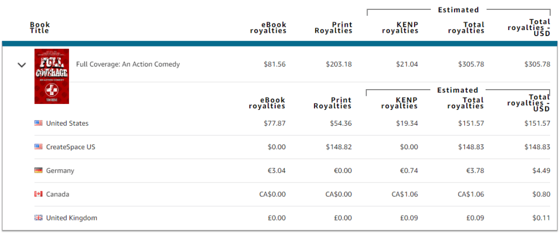Select the Germany marketplace name
The width and height of the screenshot is (560, 234).
point(60,171)
